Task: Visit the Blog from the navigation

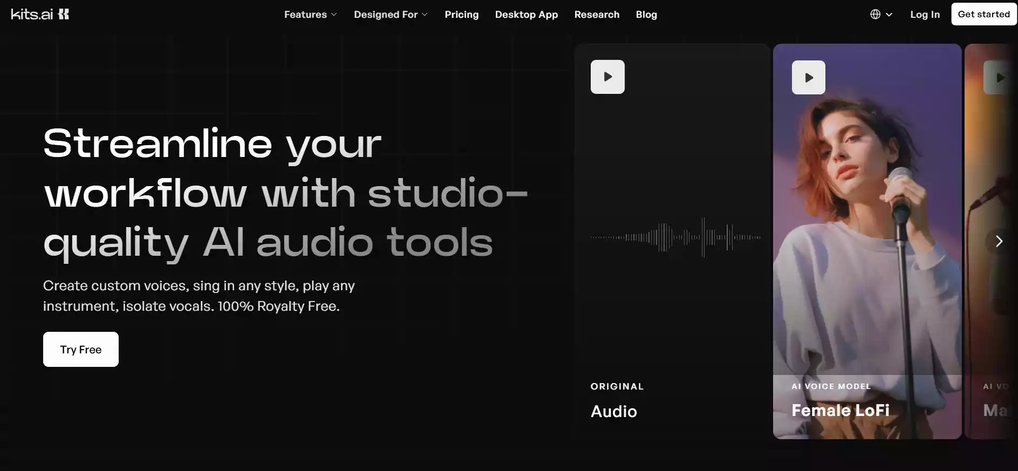Action: (x=646, y=15)
